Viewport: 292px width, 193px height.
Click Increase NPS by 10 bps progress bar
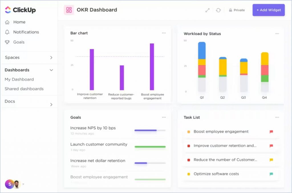pyautogui.click(x=150, y=130)
